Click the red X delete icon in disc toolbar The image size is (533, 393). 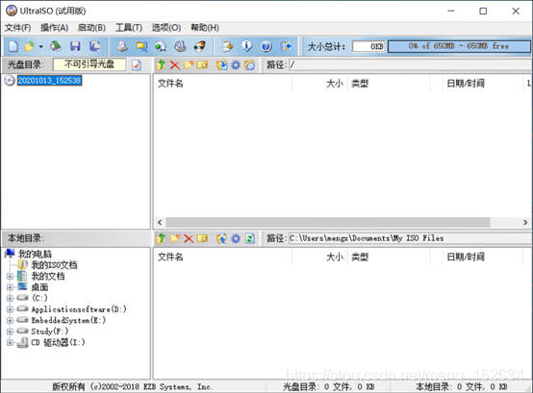(x=175, y=64)
